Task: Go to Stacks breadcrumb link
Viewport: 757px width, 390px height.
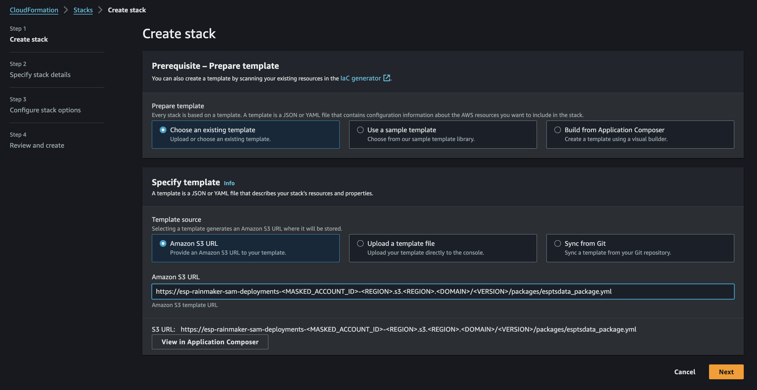Action: pyautogui.click(x=83, y=10)
